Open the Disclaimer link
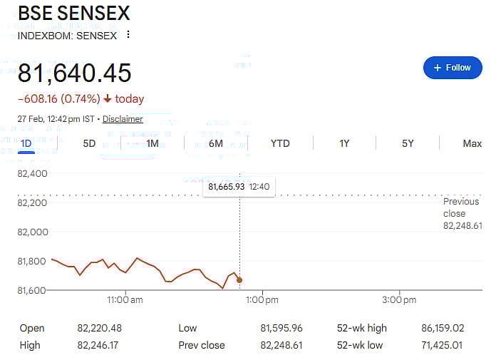496x360 pixels. 123,119
